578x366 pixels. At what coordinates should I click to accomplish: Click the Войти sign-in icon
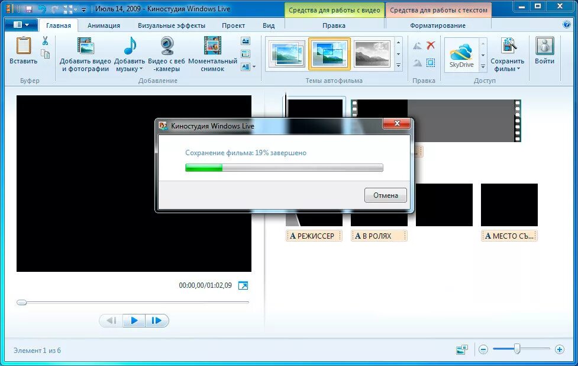(x=544, y=46)
